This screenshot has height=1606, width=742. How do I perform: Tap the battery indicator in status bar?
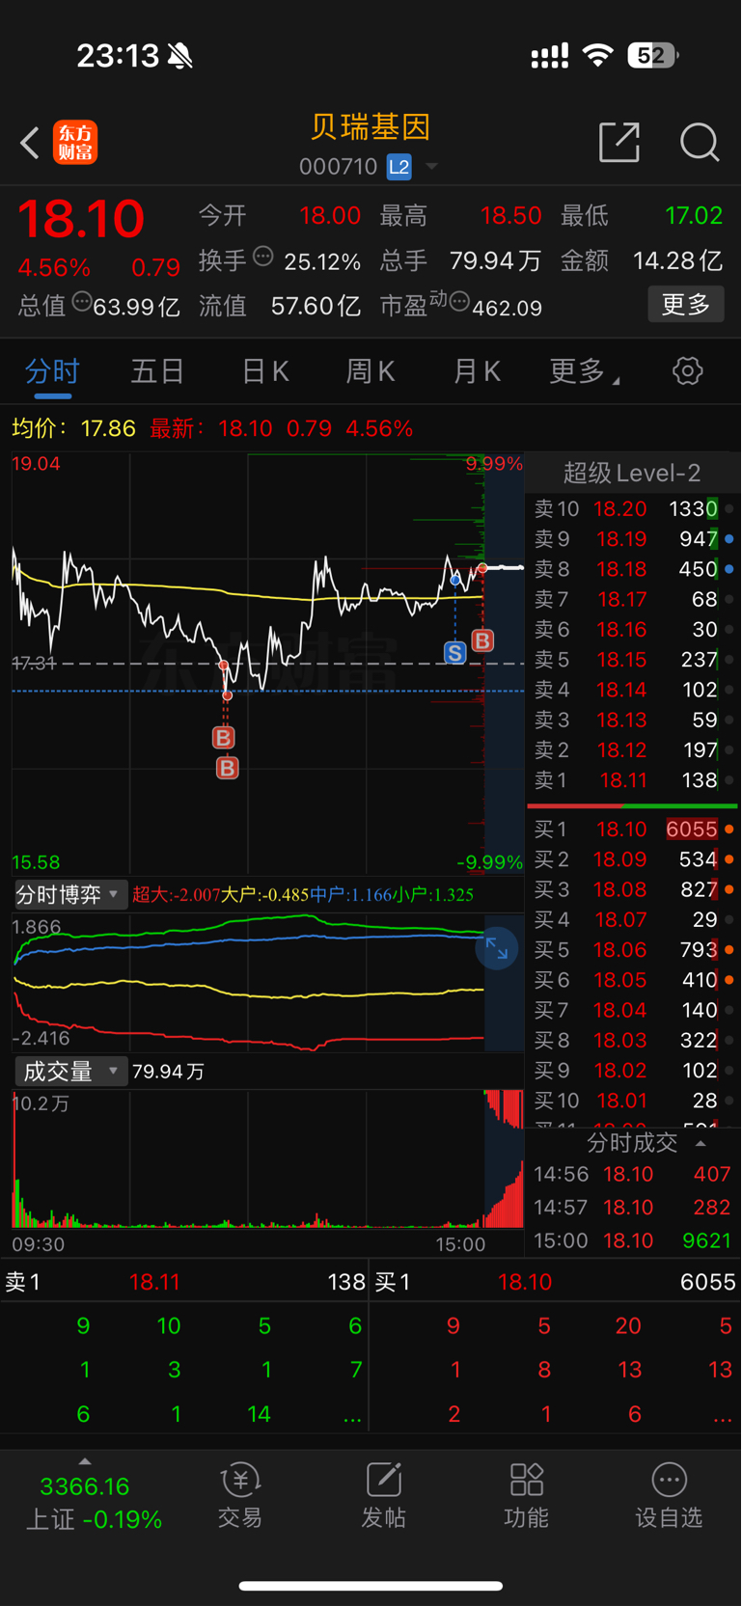(653, 56)
